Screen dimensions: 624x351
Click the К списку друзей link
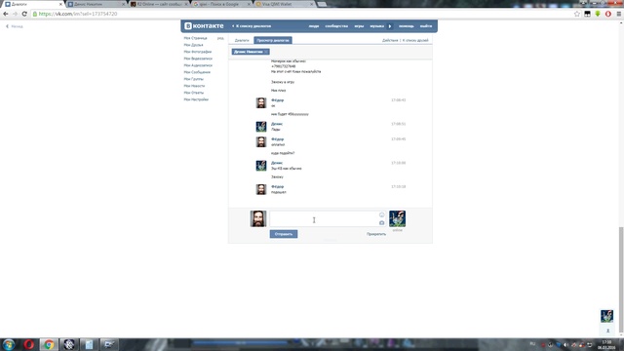(x=415, y=41)
